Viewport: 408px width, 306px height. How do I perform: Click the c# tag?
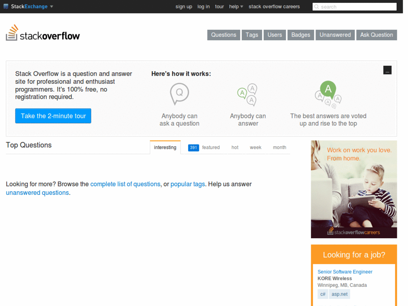323,294
